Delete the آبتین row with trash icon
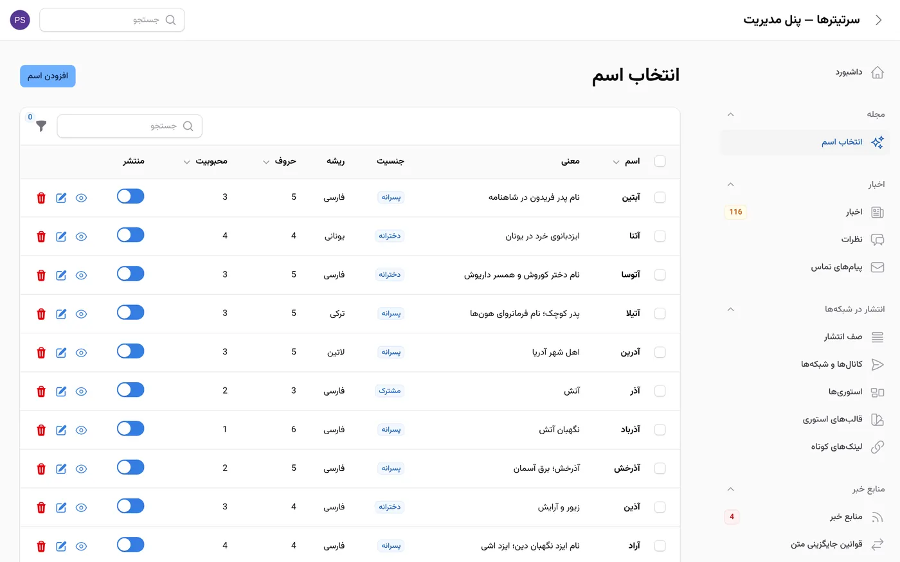 click(x=41, y=198)
